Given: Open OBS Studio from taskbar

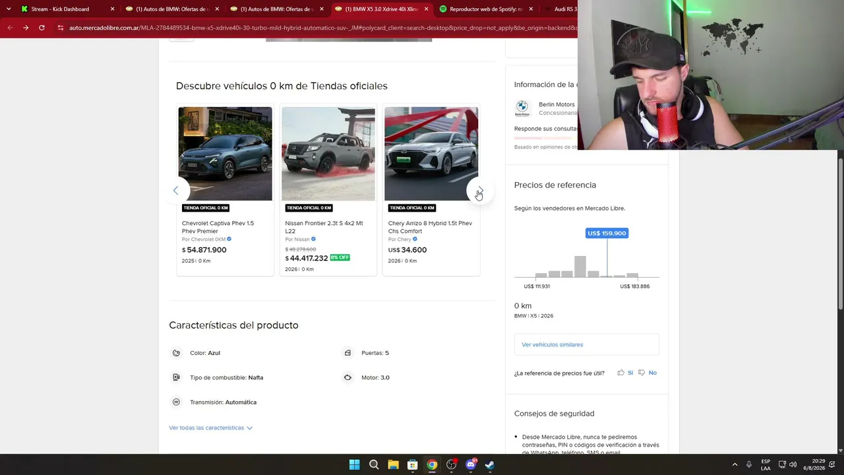Looking at the screenshot, I should click(x=451, y=464).
